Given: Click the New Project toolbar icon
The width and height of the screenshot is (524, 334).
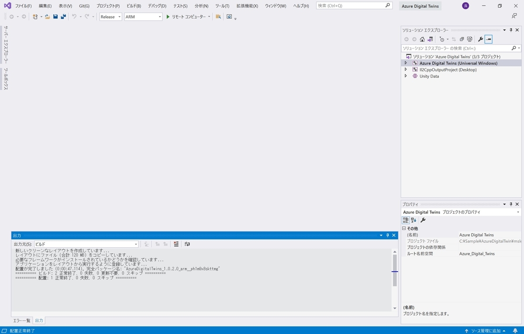Looking at the screenshot, I should tap(35, 17).
